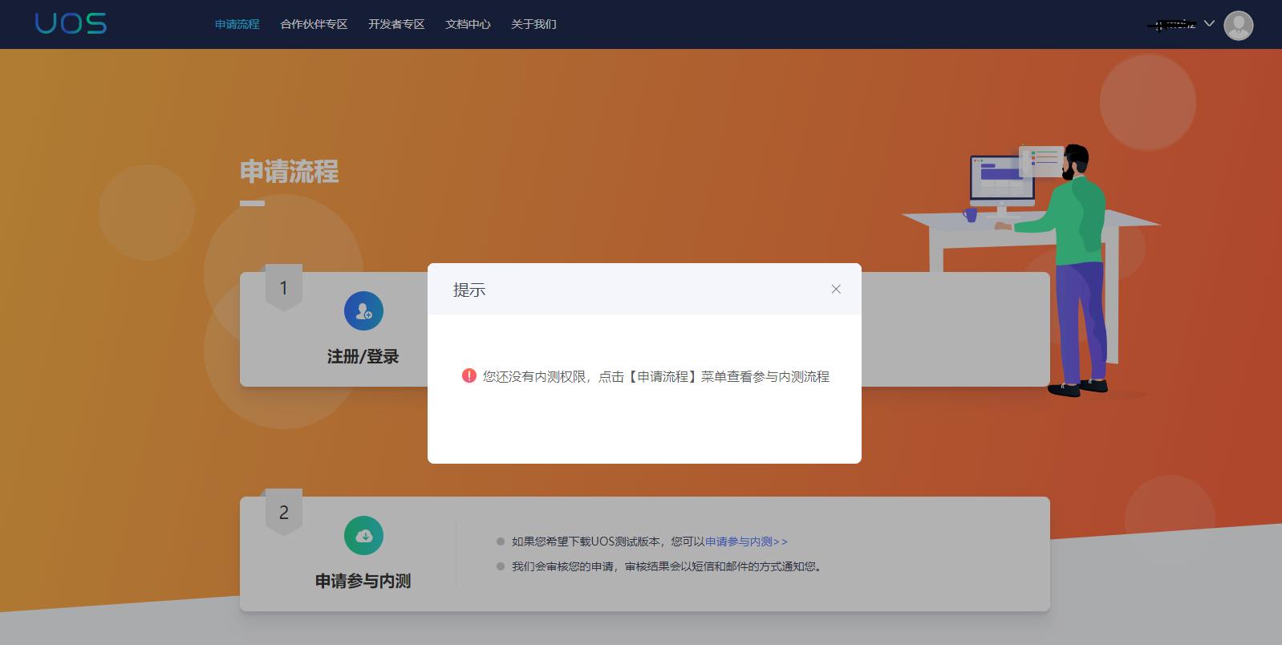Click the step 2 number badge
Screen dimensions: 1282x645
click(x=283, y=512)
